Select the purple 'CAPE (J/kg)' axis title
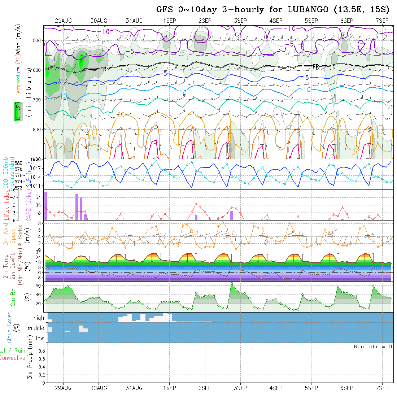The width and height of the screenshot is (397, 397). 29,205
